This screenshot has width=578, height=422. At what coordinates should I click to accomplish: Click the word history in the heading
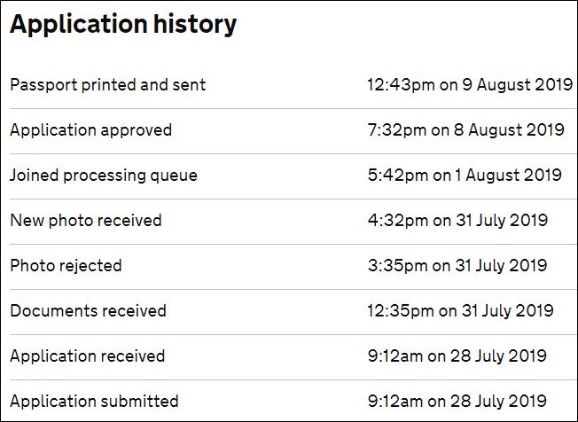pos(195,25)
